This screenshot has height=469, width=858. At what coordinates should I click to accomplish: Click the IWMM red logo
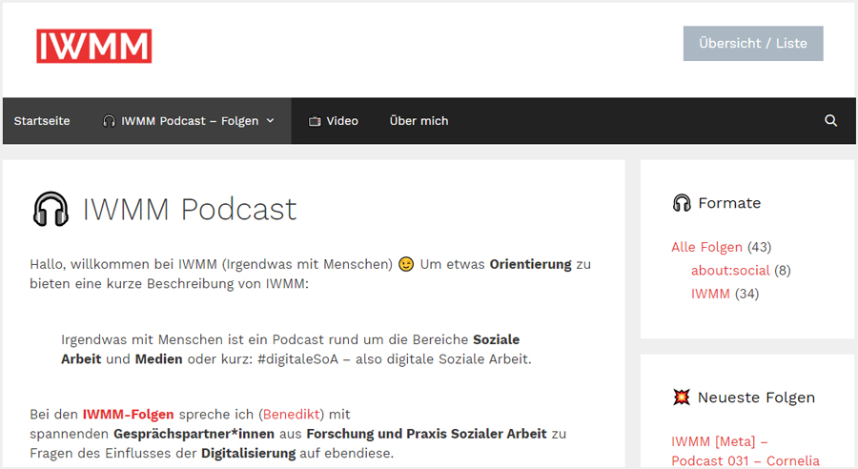(x=93, y=46)
